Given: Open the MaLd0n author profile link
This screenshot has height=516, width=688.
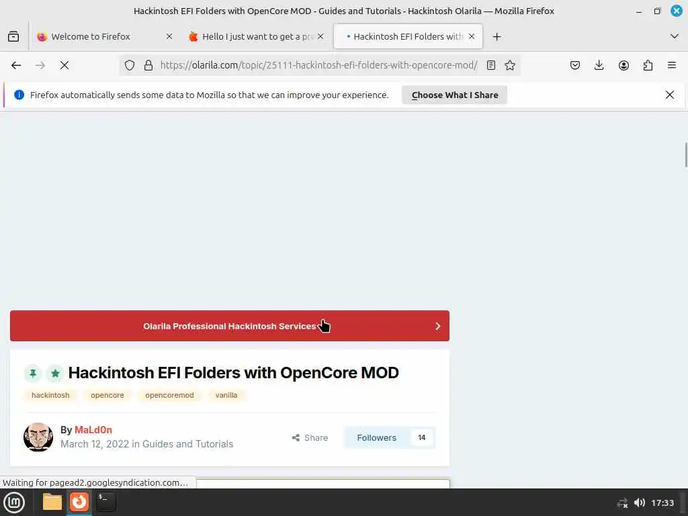Looking at the screenshot, I should (93, 430).
